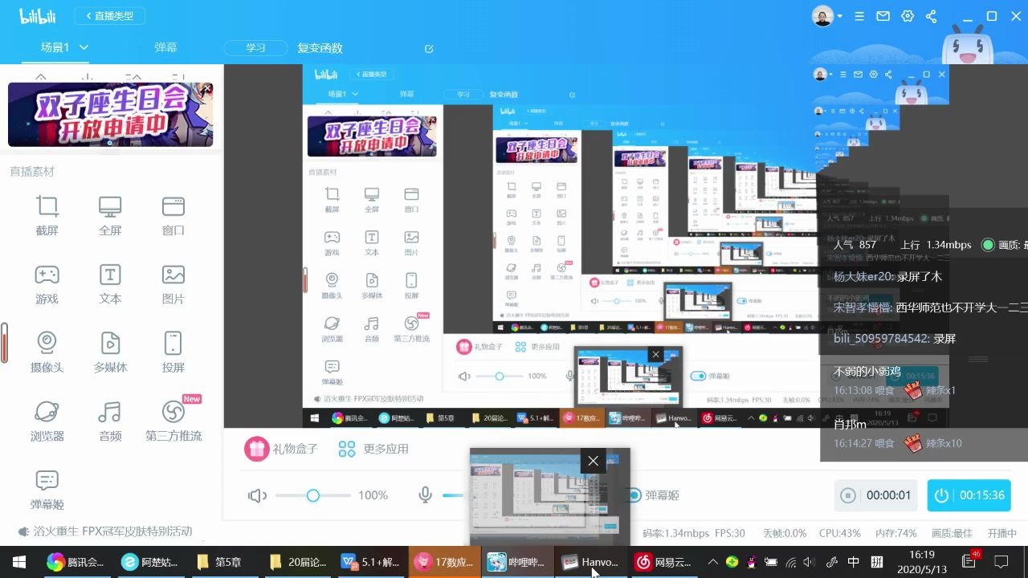Screen dimensions: 1028x578
Task: Open the 礼物盒子 gift box
Action: coord(282,449)
